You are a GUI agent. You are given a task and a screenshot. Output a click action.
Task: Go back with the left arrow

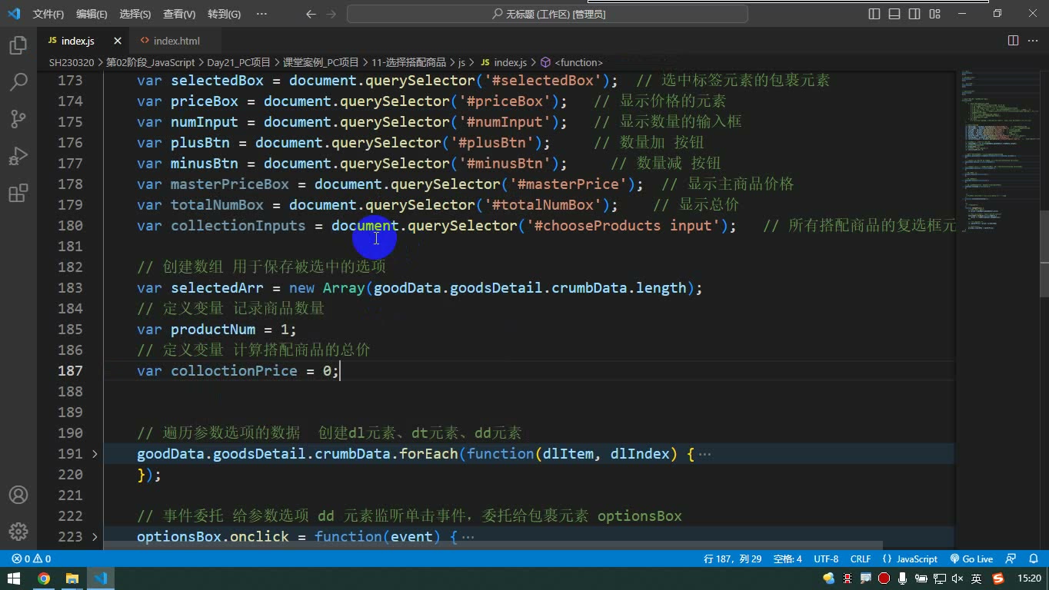click(310, 14)
